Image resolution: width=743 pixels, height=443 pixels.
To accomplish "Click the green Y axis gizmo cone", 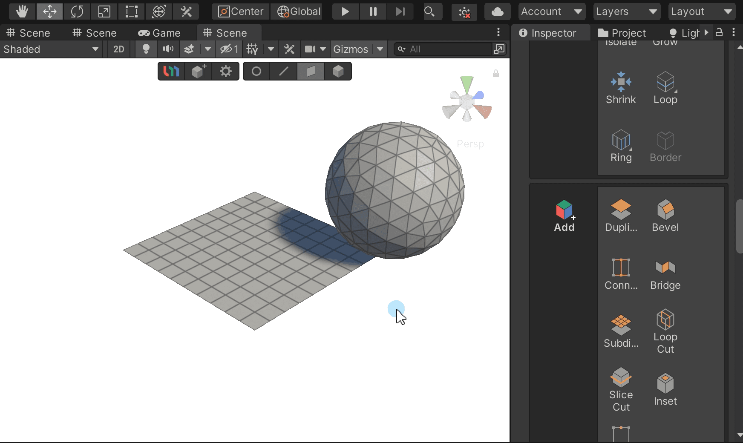I will 467,84.
